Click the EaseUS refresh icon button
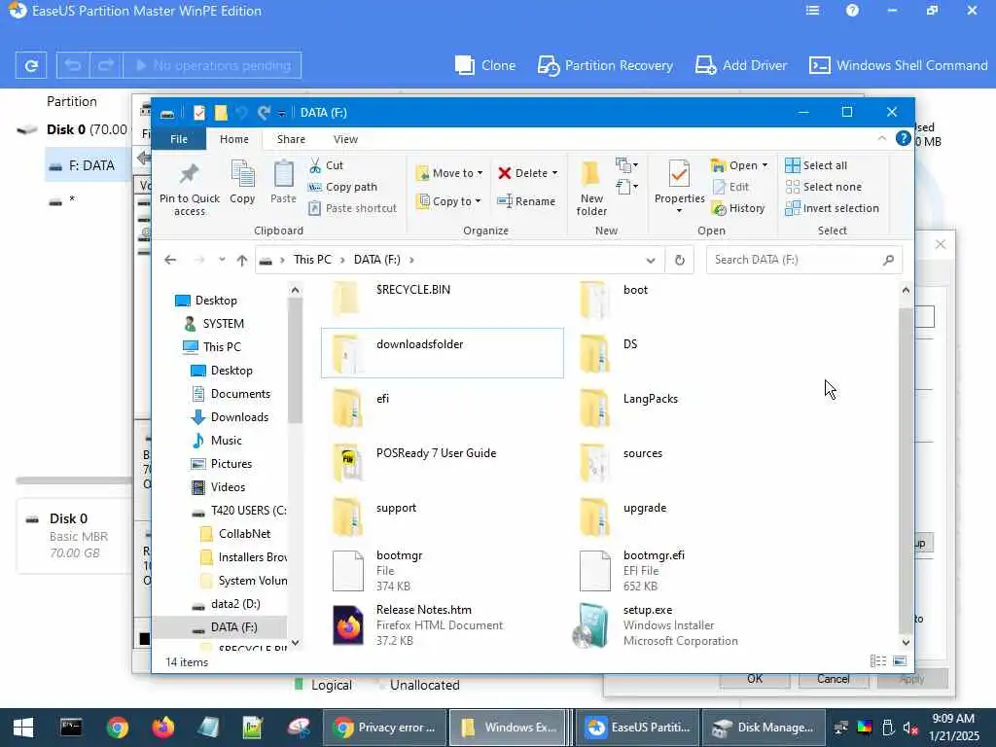This screenshot has width=996, height=747. pyautogui.click(x=30, y=65)
